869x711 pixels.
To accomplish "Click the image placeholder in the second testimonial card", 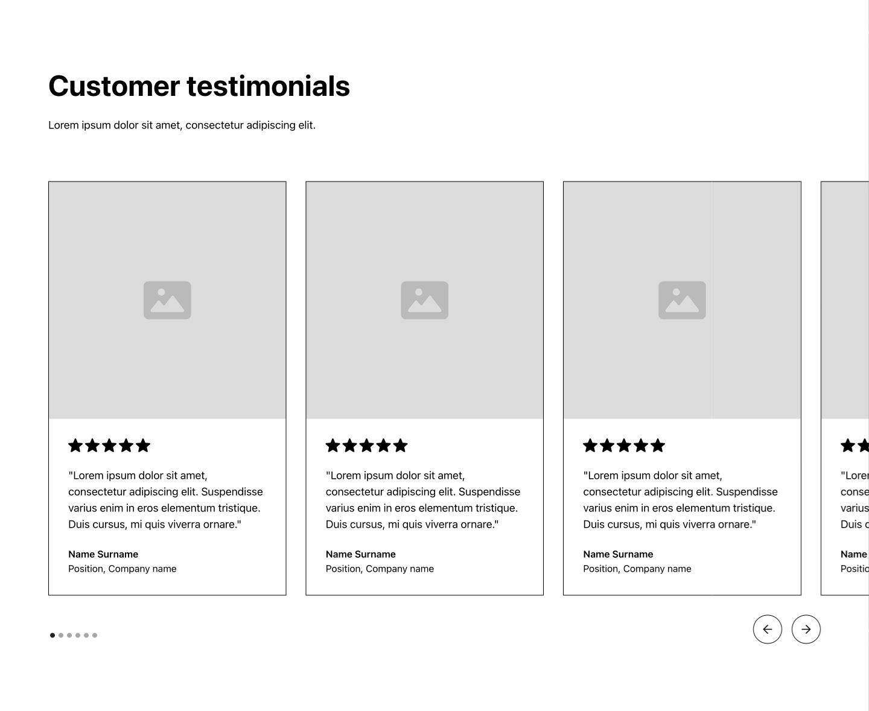I will [x=425, y=300].
